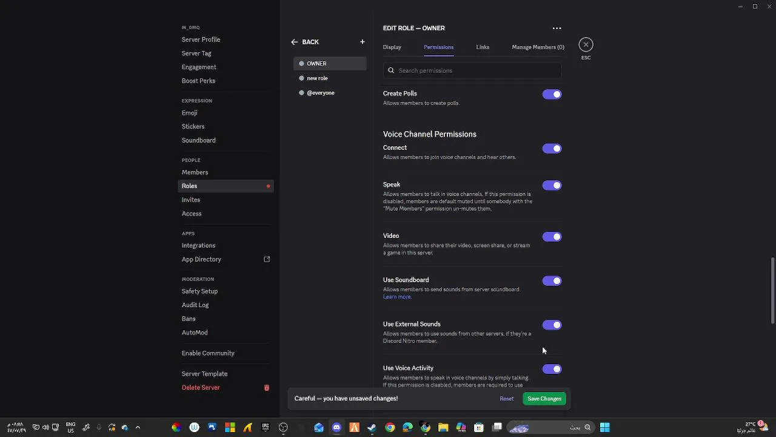This screenshot has height=437, width=776.
Task: Focus the Search permissions field
Action: pos(472,70)
